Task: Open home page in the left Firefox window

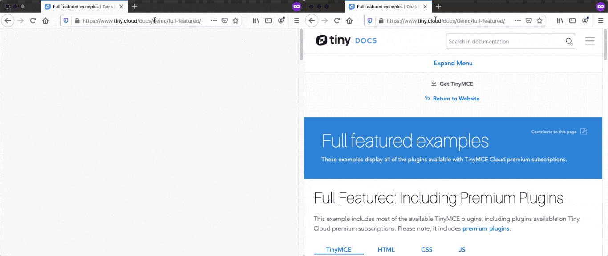Action: [45, 20]
